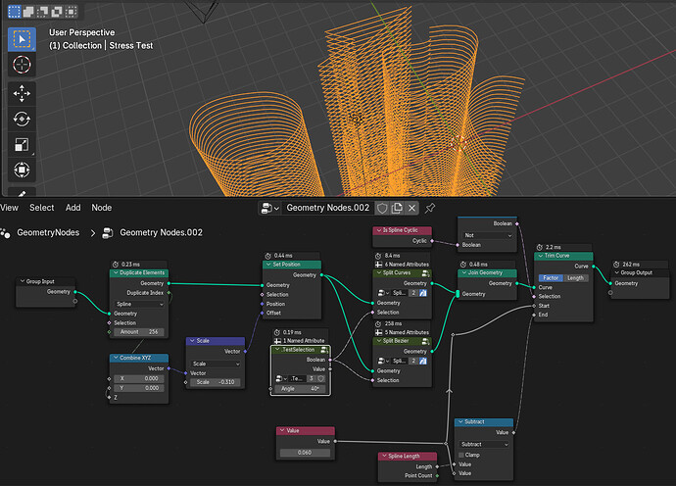Click the Geometry Nodes.002 breadcrumb group icon

click(108, 233)
